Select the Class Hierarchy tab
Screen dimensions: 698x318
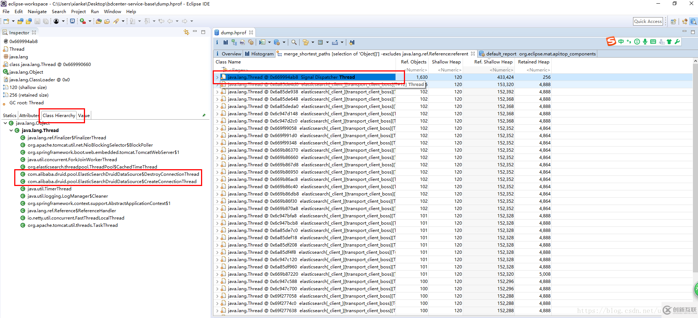click(x=59, y=116)
